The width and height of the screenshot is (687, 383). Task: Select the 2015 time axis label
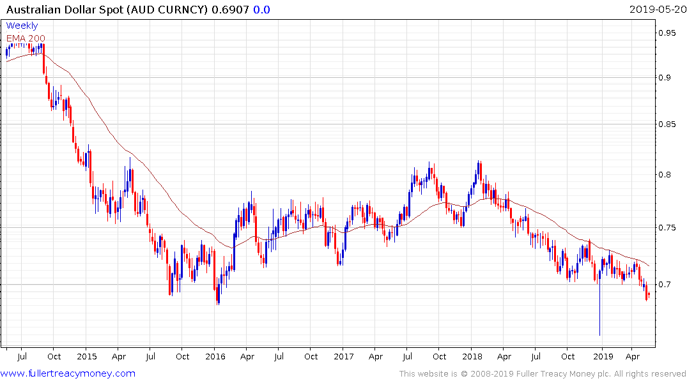[87, 356]
